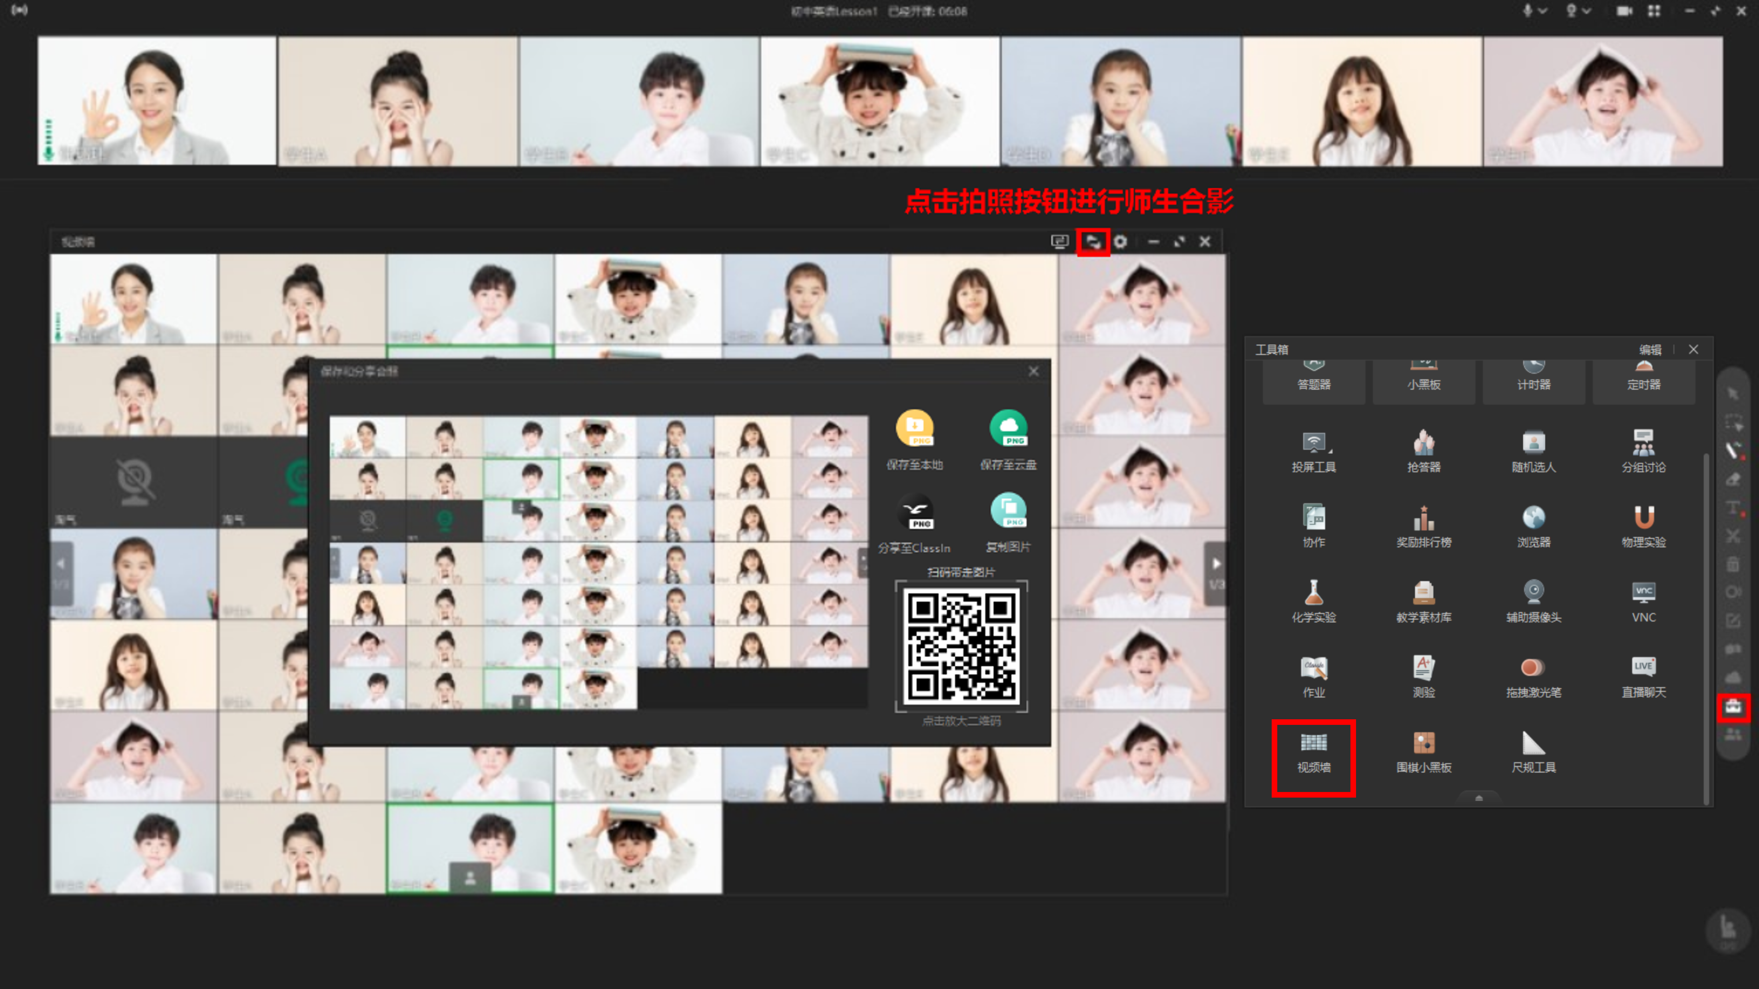Viewport: 1759px width, 989px height.
Task: Click the QR code to enlarge
Action: pyautogui.click(x=961, y=646)
